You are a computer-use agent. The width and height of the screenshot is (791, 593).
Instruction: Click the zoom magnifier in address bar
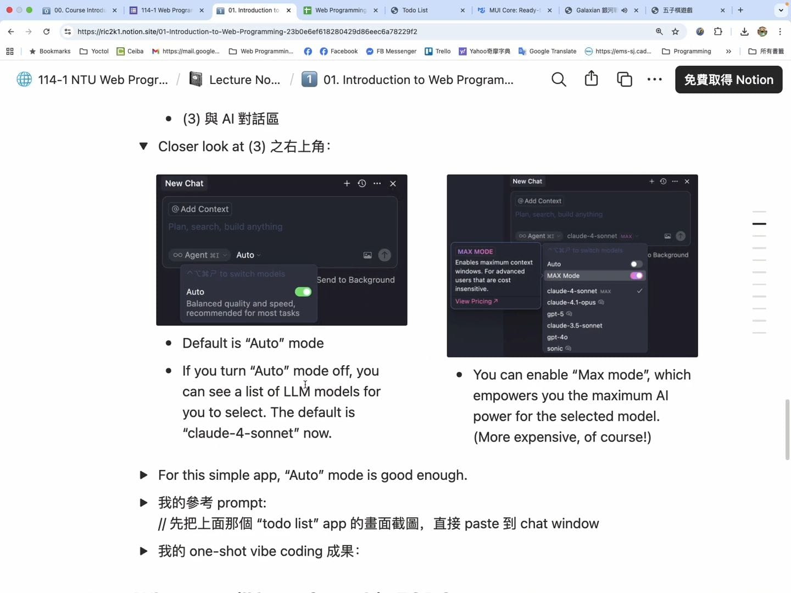[x=659, y=32]
